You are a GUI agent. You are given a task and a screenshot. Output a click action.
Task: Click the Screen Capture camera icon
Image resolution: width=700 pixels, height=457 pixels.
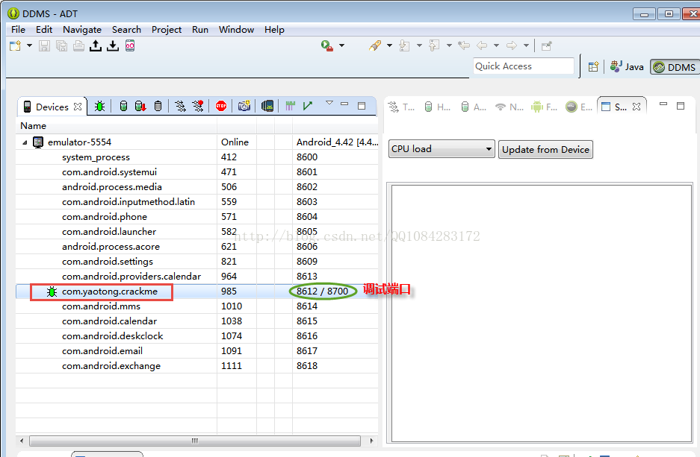point(244,106)
